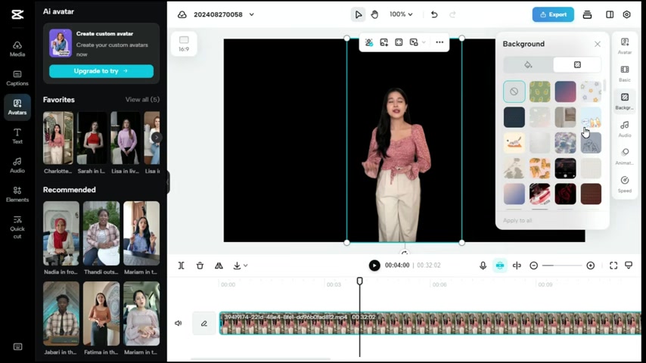Screen dimensions: 646x363
Task: Open View all (5) favorites link
Action: coord(142,100)
